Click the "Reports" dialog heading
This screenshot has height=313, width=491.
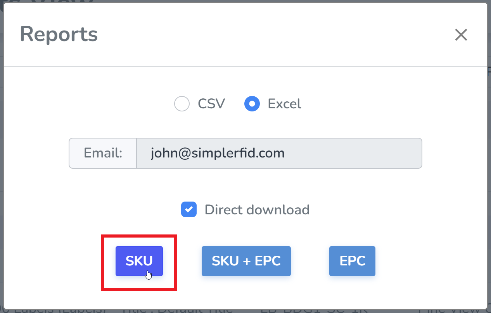tap(59, 34)
